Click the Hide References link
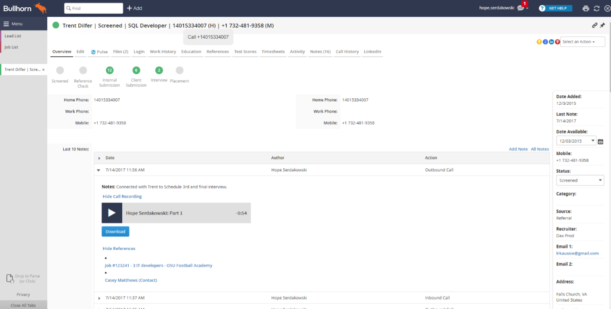 pos(119,248)
